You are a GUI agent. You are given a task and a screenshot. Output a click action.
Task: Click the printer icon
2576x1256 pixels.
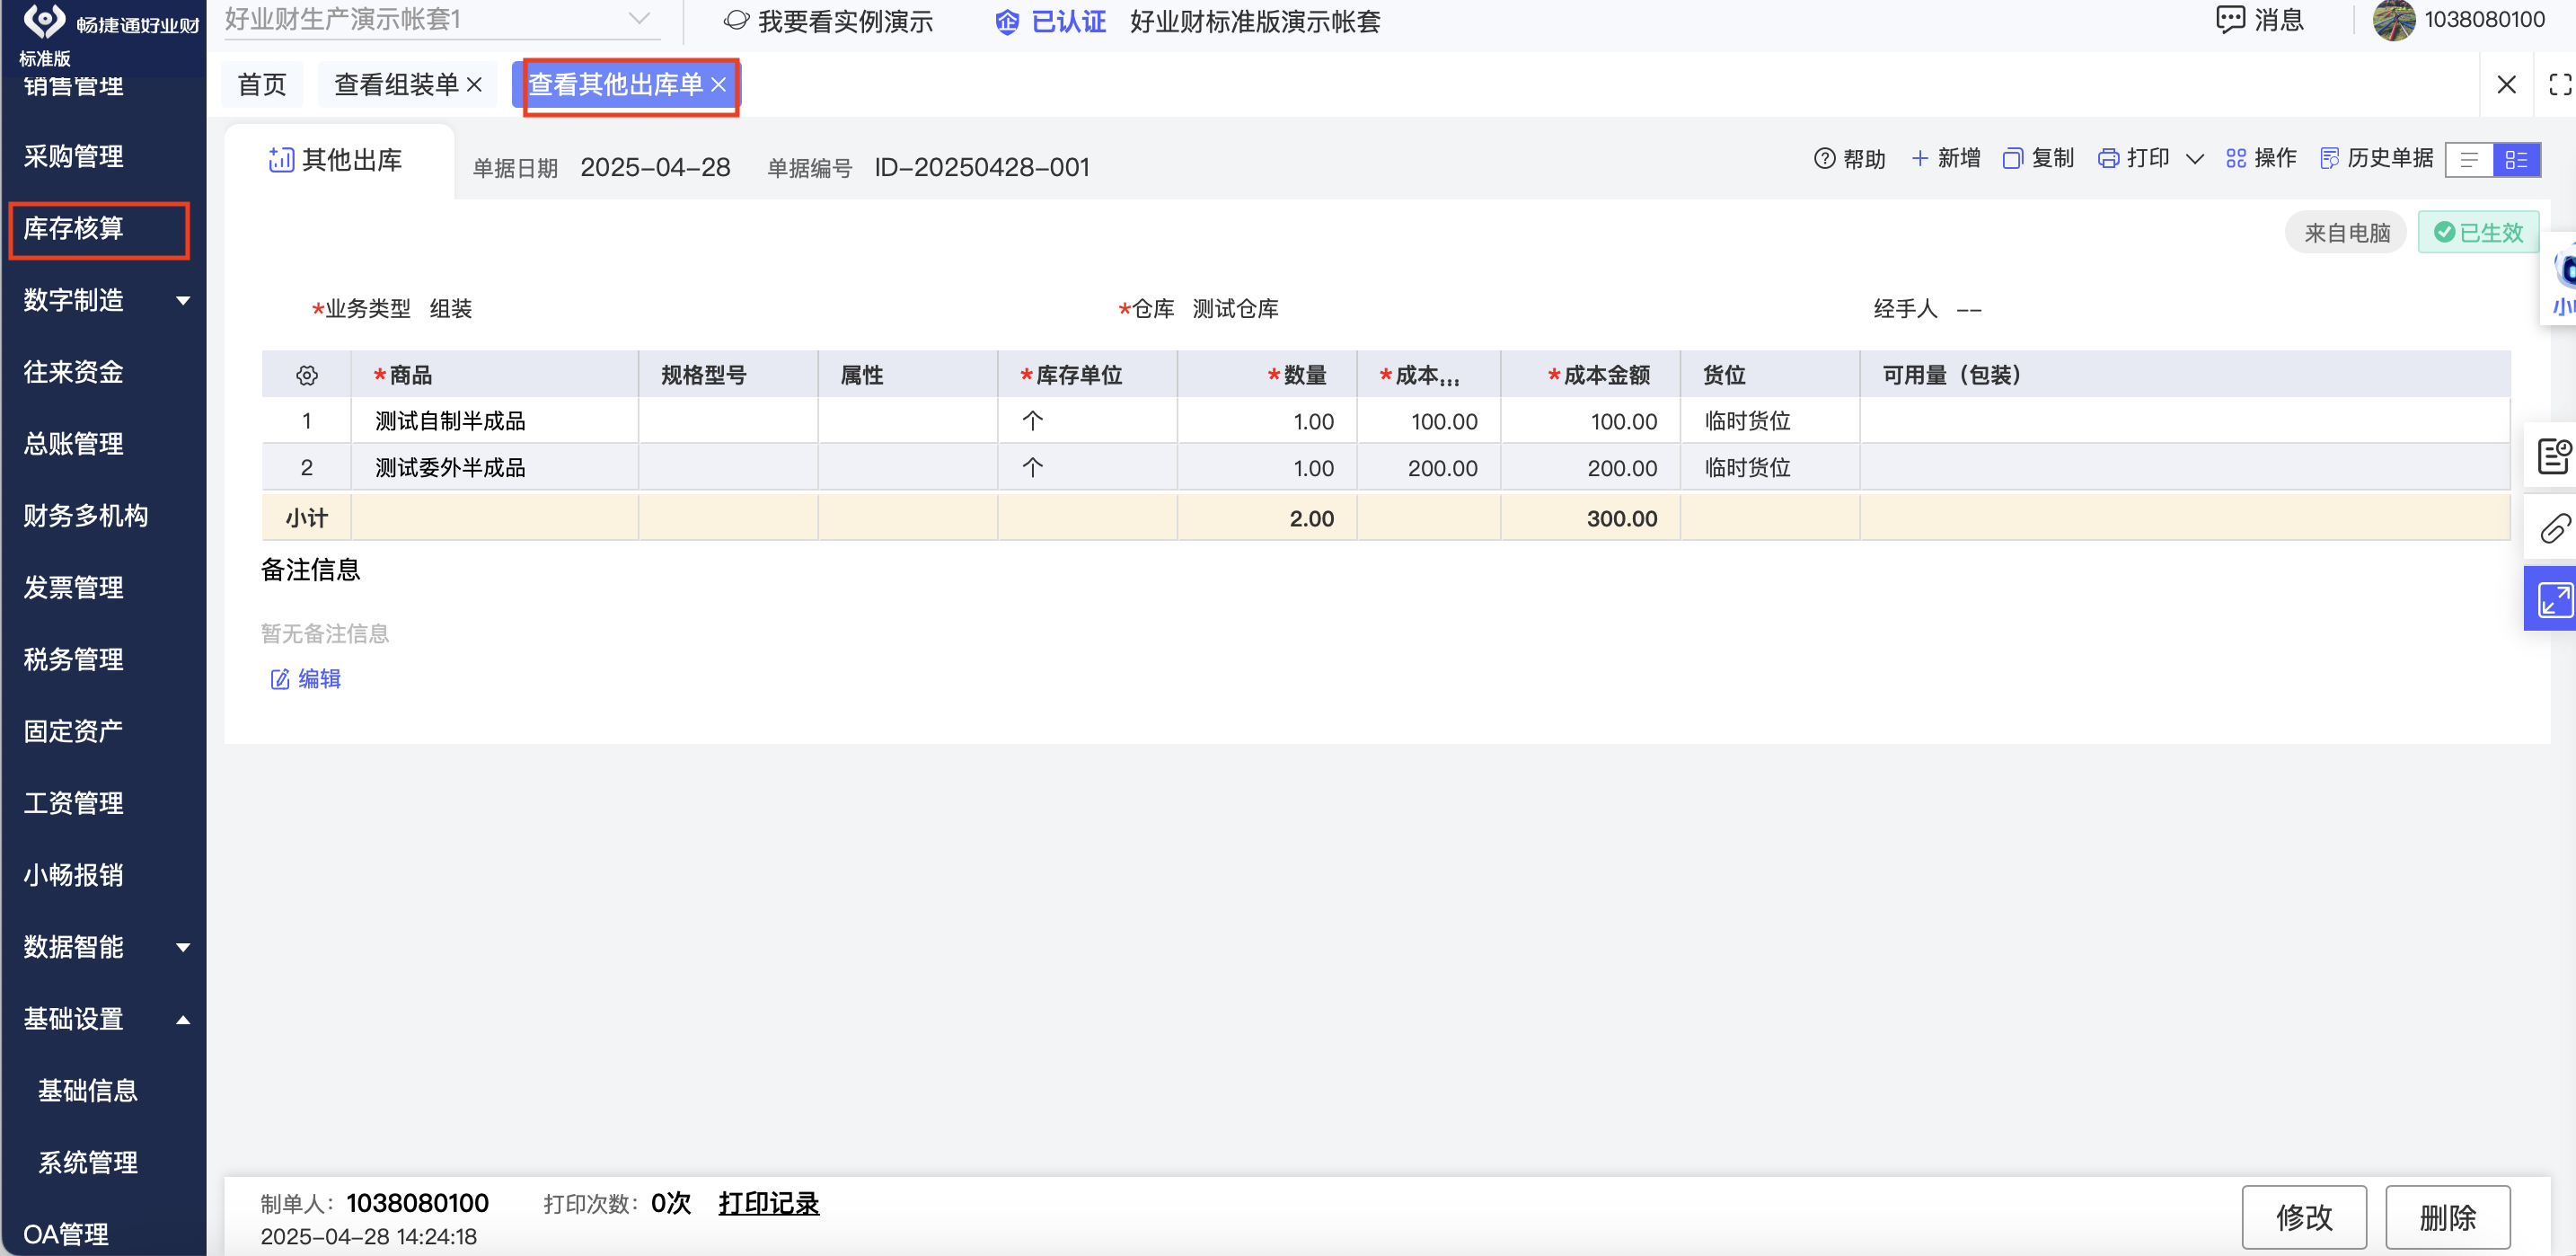coord(2108,158)
